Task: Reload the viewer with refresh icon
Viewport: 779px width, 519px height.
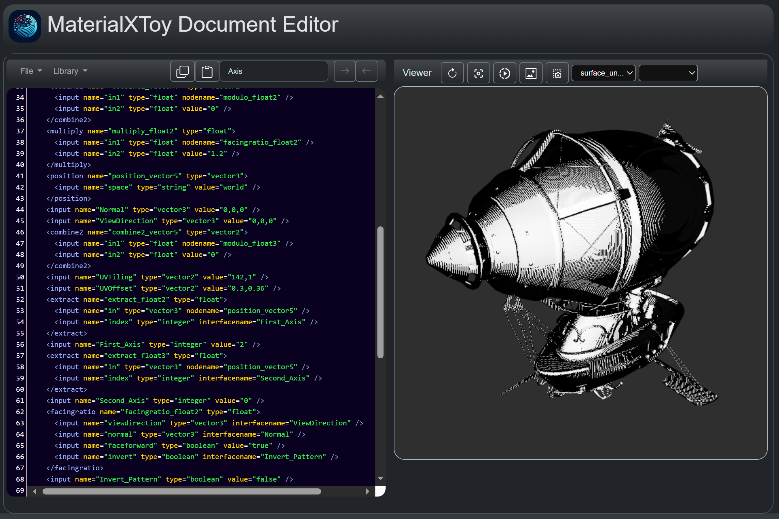Action: click(x=452, y=73)
